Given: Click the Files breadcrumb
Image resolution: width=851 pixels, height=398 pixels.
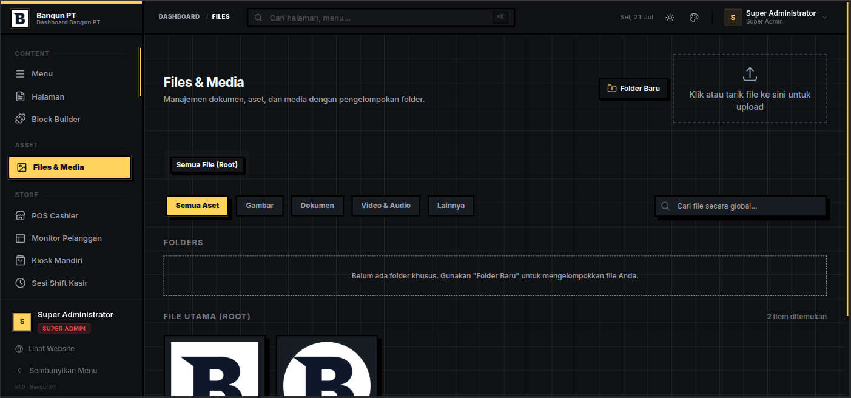Looking at the screenshot, I should pos(221,16).
